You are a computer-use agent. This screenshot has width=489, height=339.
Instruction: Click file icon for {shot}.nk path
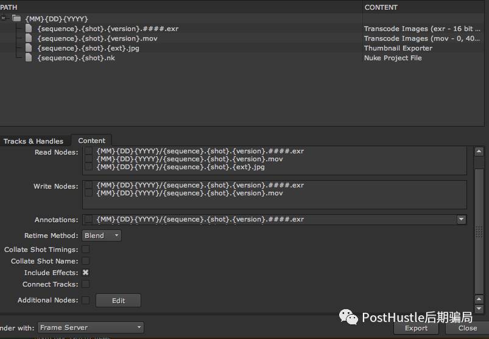point(29,58)
